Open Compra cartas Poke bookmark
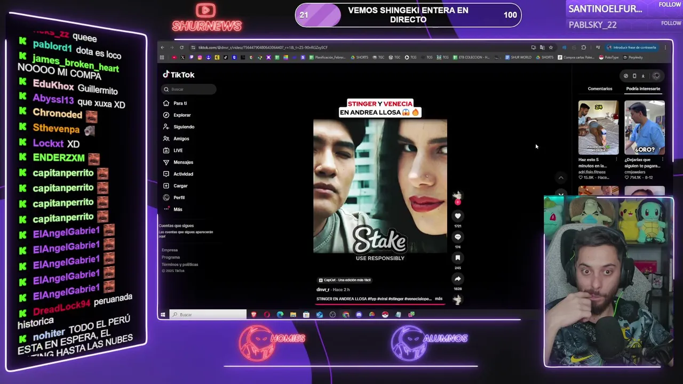 pos(576,58)
